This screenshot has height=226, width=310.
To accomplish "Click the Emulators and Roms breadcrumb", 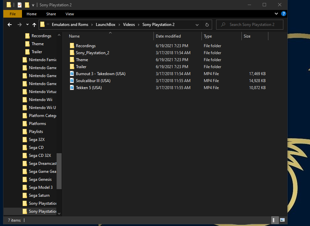I will (x=70, y=25).
